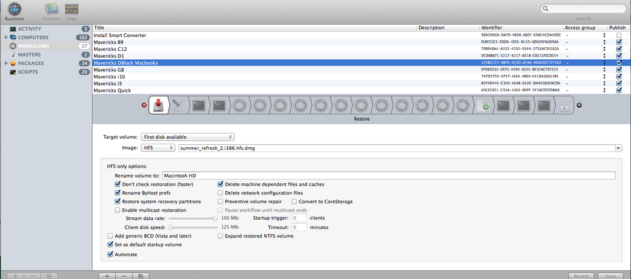Enable multicast restoration checkbox
631x279 pixels.
pos(117,210)
